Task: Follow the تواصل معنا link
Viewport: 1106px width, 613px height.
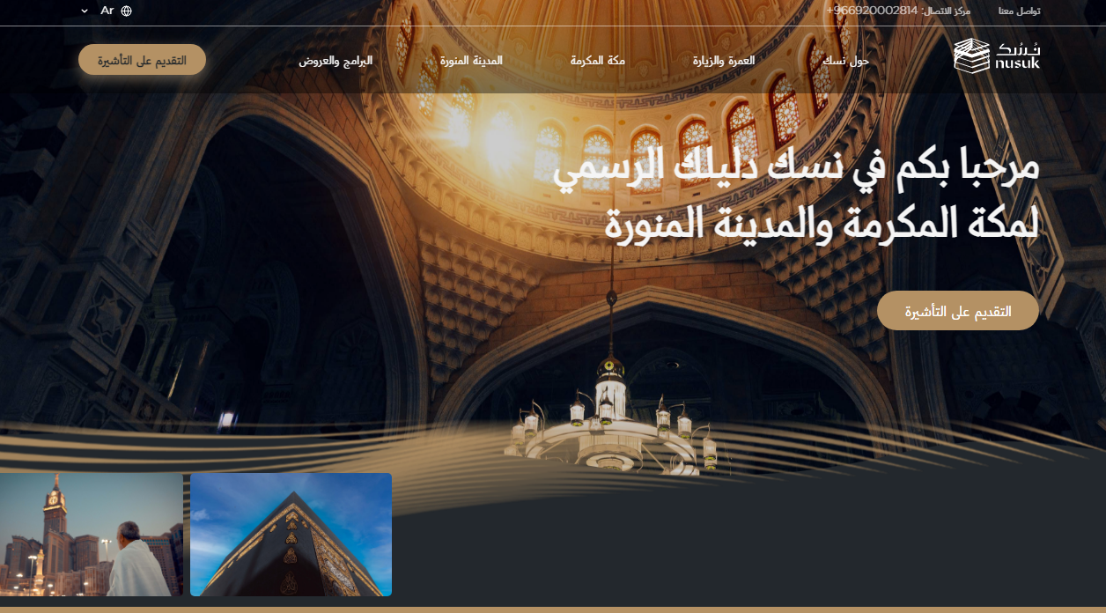Action: (1019, 11)
